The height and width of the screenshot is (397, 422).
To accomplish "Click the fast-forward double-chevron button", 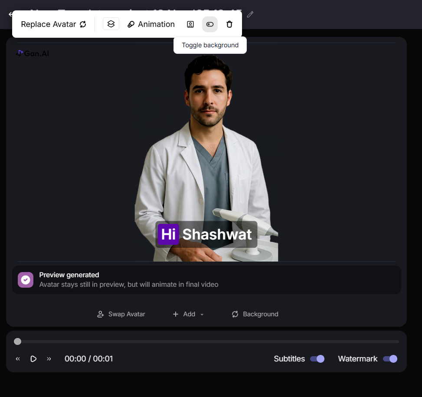I will coord(49,359).
